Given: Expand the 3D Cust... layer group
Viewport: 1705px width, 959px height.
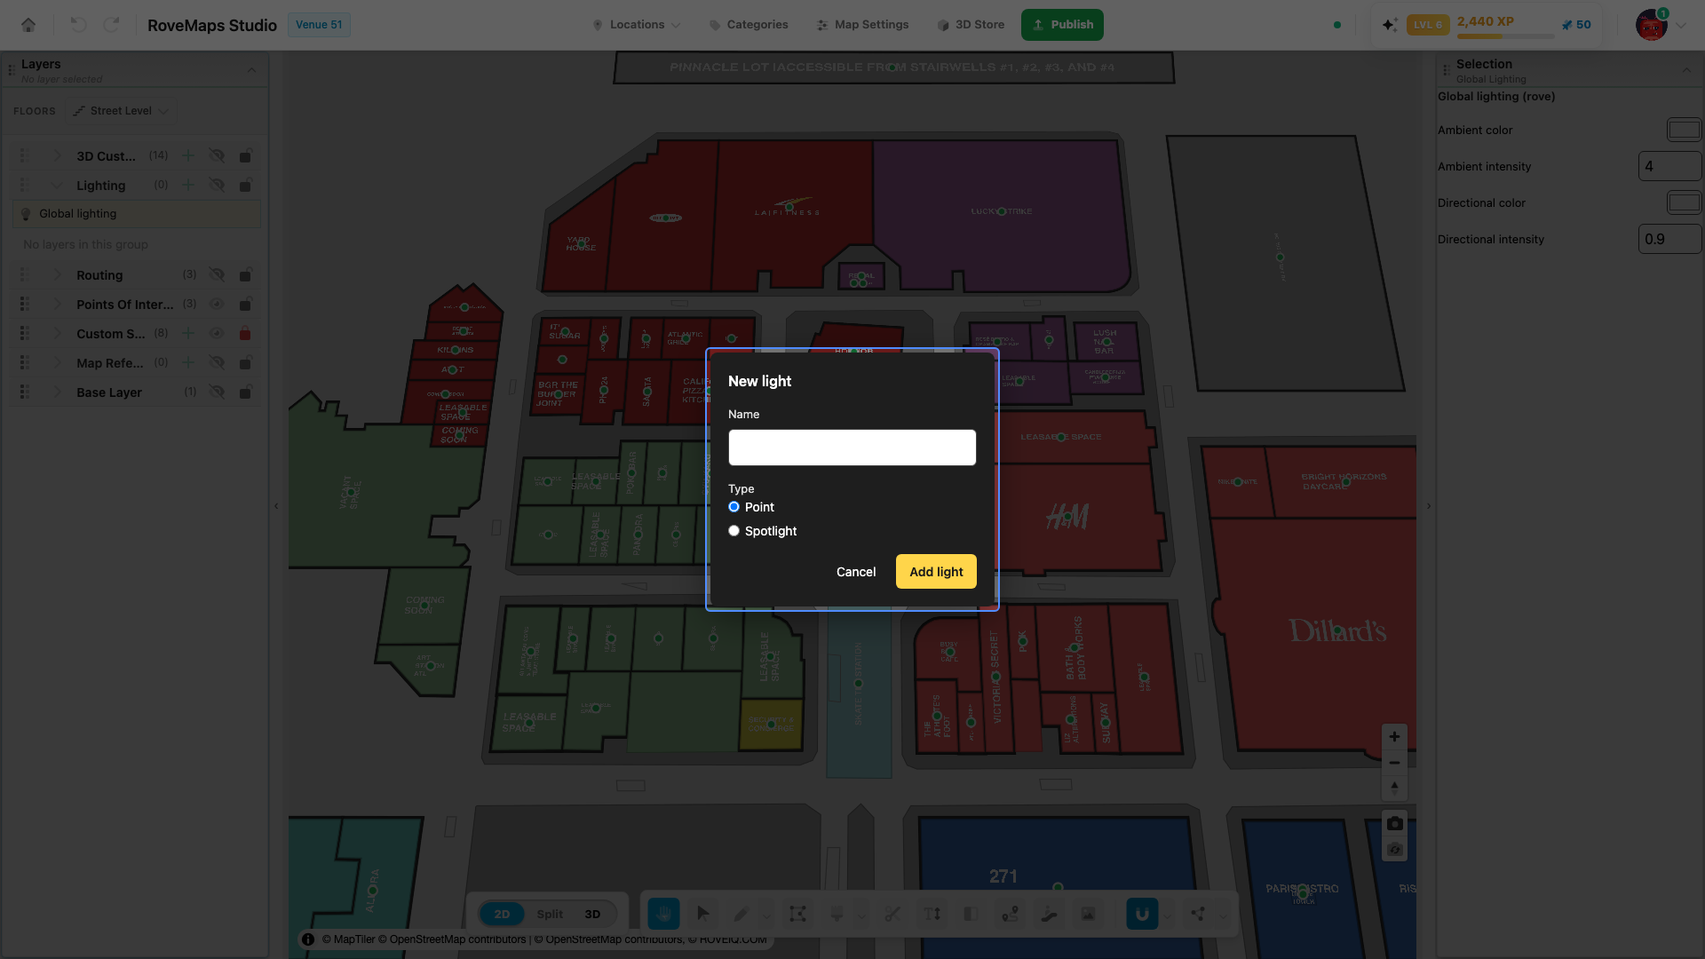Looking at the screenshot, I should [57, 155].
